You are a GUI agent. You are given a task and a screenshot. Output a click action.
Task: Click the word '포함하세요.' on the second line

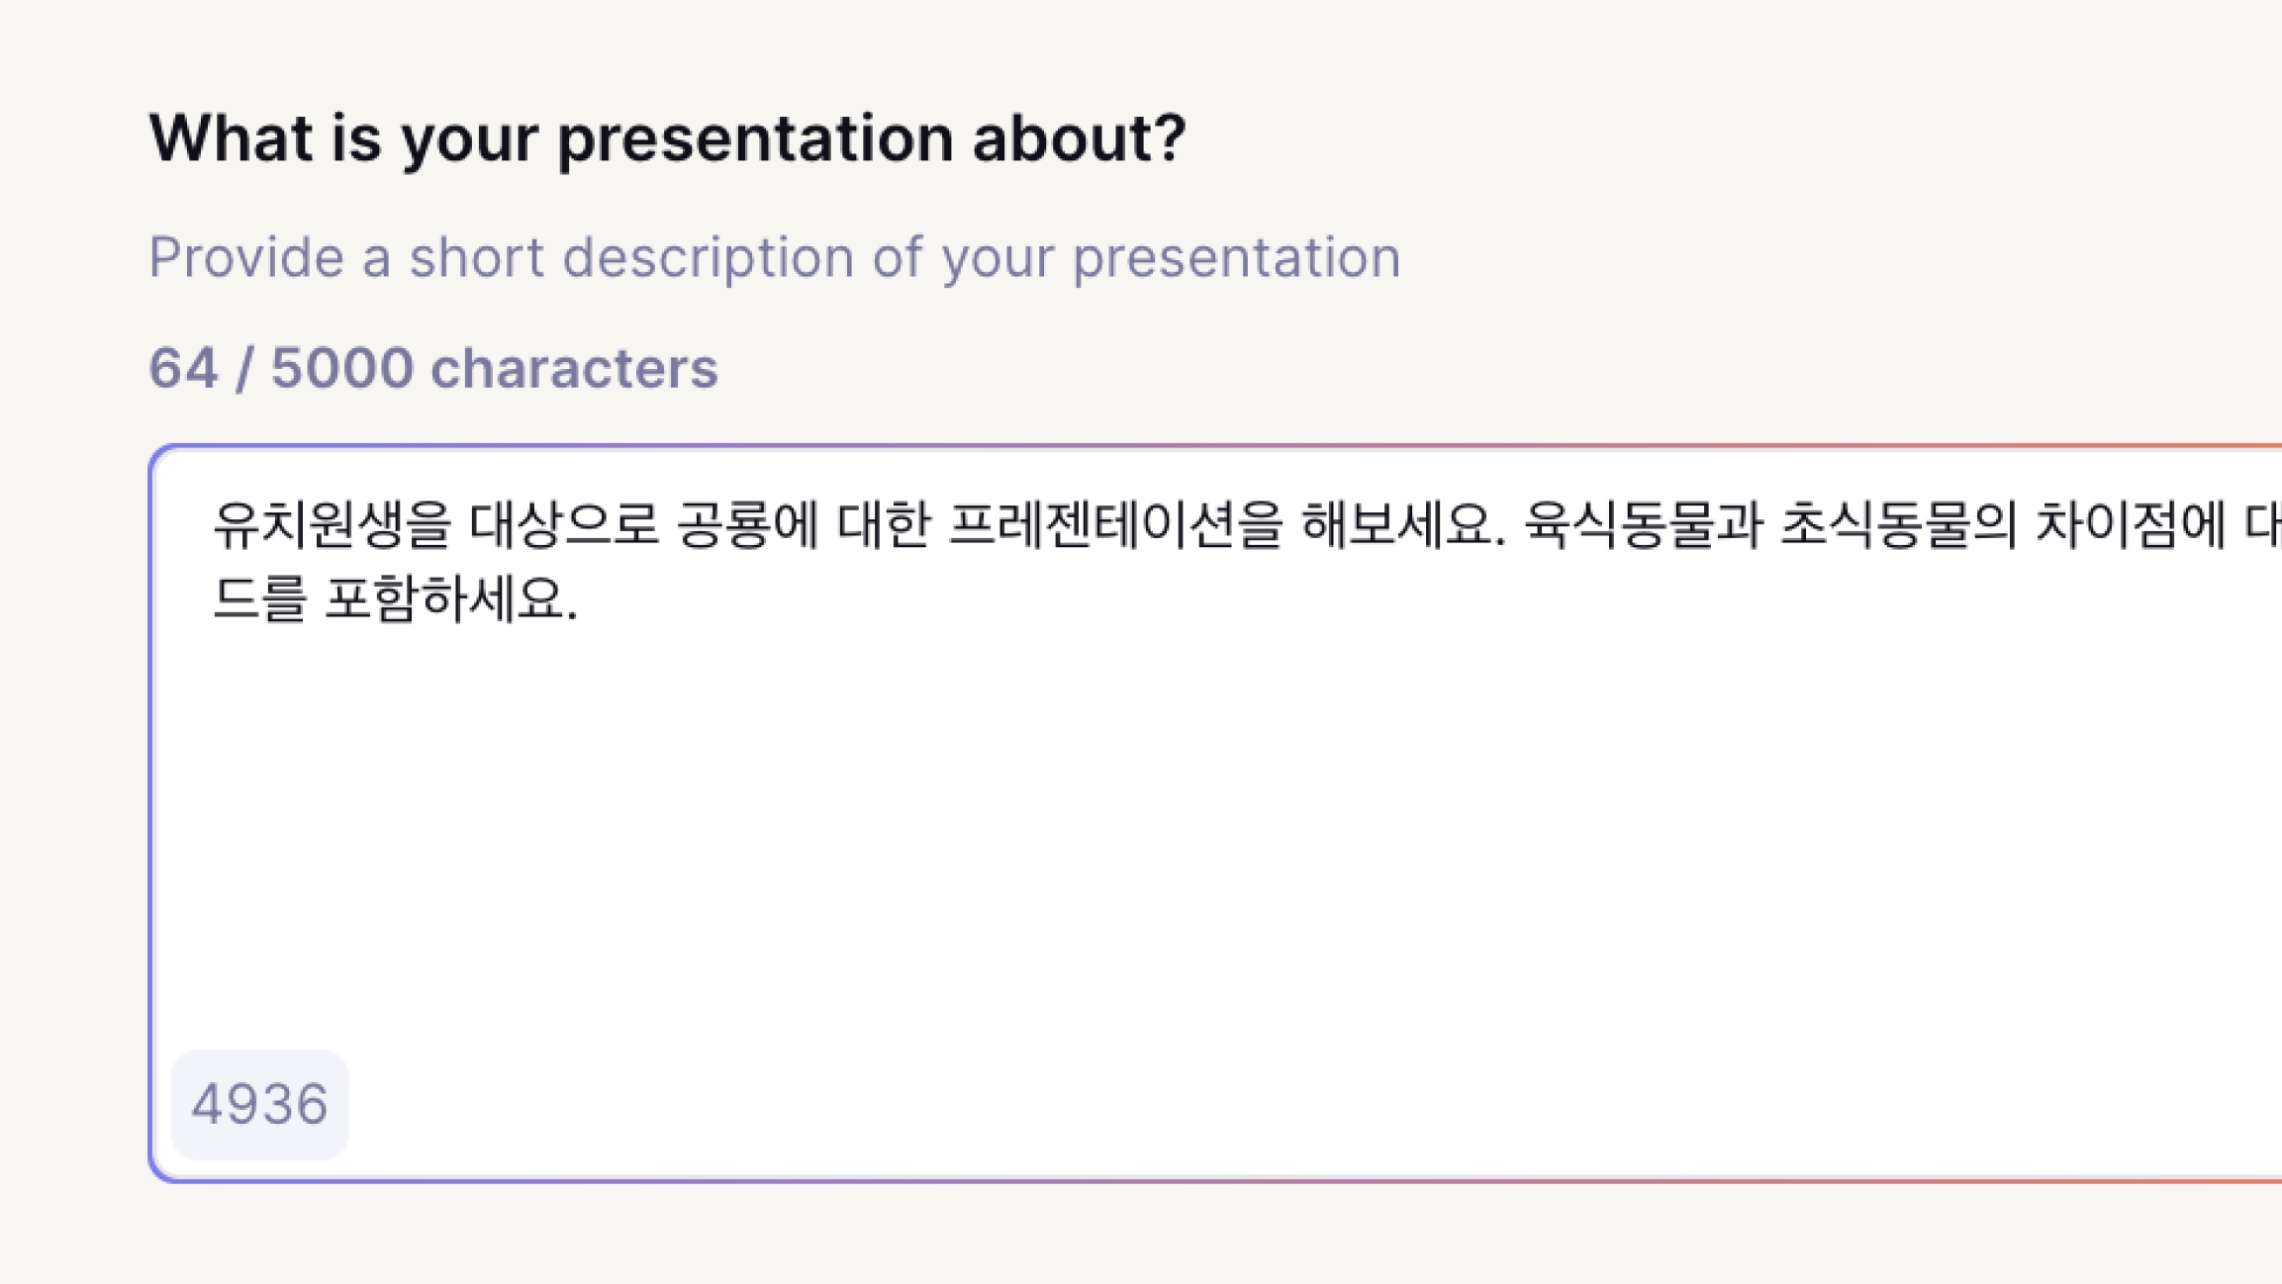[451, 599]
